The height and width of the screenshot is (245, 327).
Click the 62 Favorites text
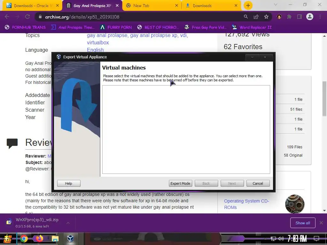point(243,47)
